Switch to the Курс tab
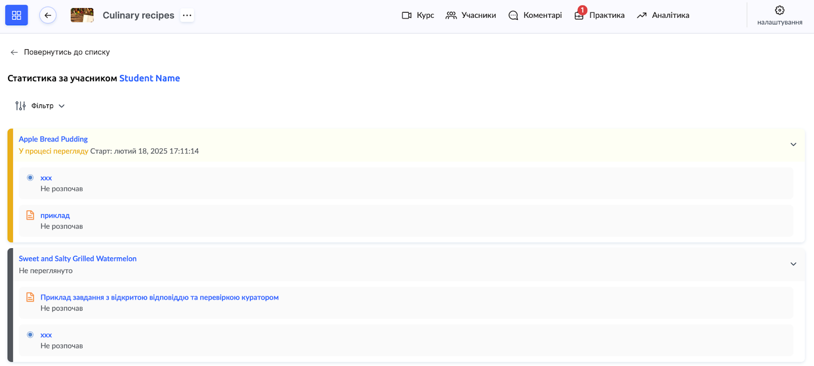This screenshot has height=366, width=814. point(418,15)
